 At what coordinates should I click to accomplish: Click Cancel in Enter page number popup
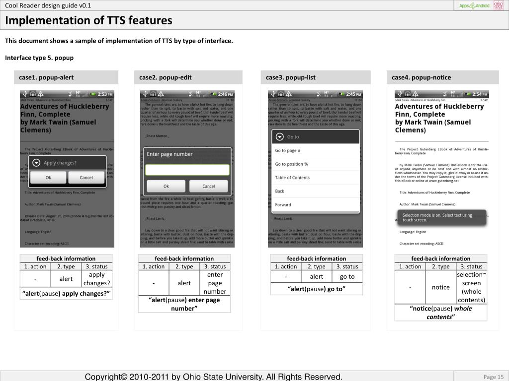(x=208, y=187)
